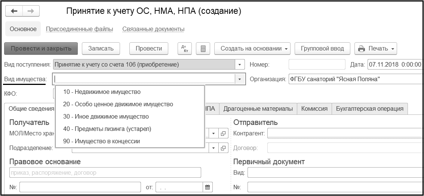Expand the Вид поступления dropdown
Screen dimensions: 424x196
[240, 64]
